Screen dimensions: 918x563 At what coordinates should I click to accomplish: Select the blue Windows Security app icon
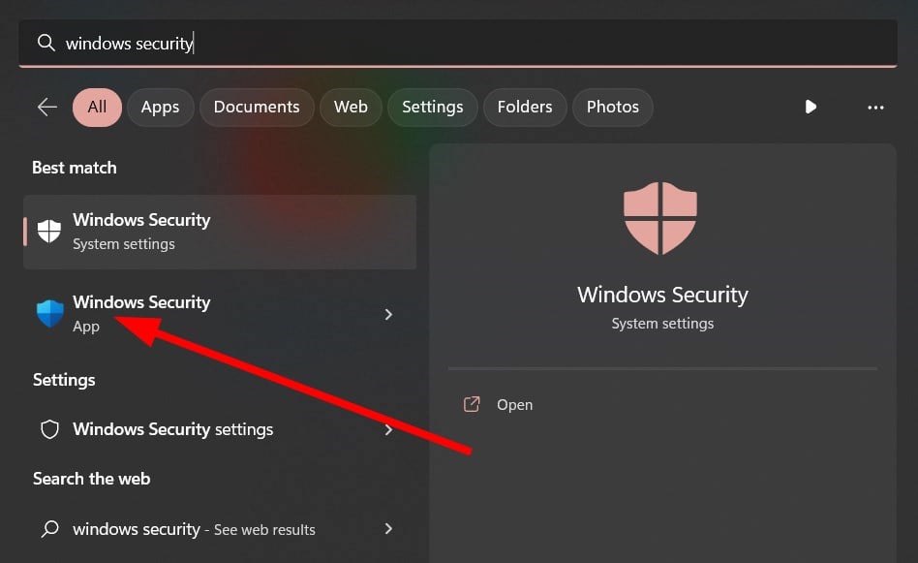coord(48,313)
